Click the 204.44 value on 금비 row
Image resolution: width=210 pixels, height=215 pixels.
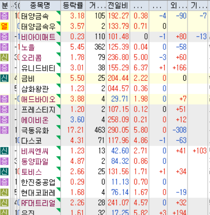(x=118, y=78)
